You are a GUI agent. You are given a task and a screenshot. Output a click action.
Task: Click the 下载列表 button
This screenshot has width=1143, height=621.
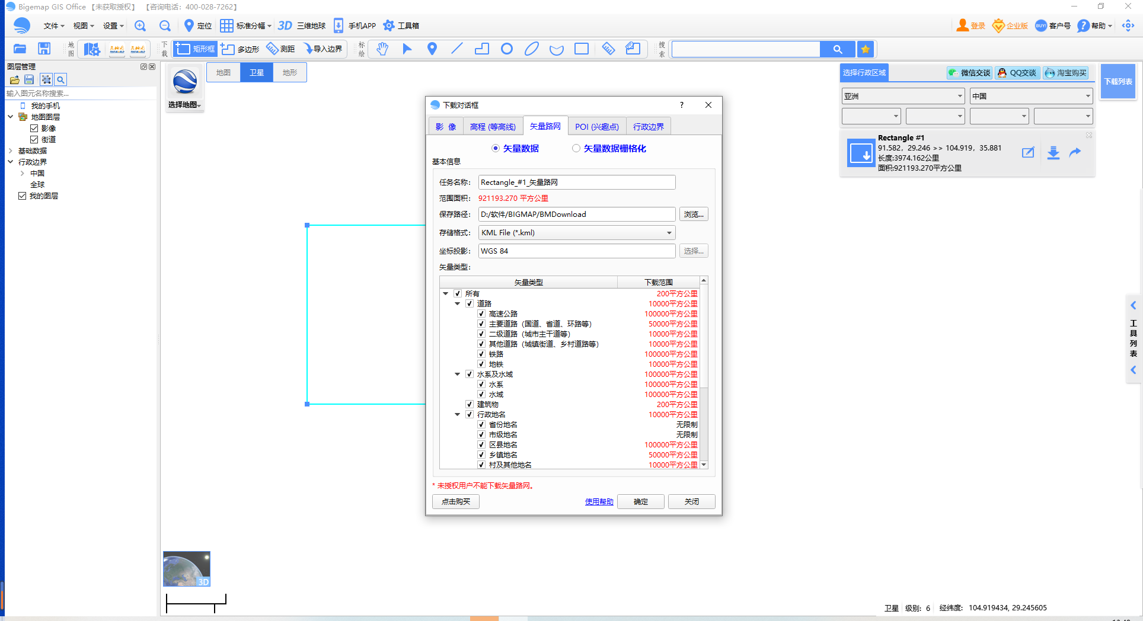click(1118, 81)
